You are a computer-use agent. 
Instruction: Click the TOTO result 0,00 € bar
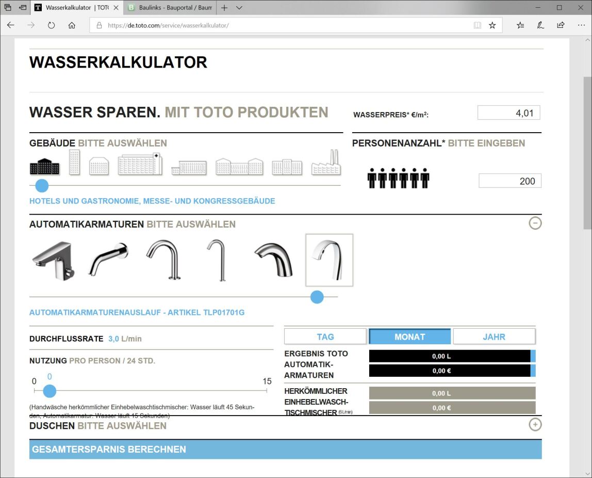[x=452, y=371]
